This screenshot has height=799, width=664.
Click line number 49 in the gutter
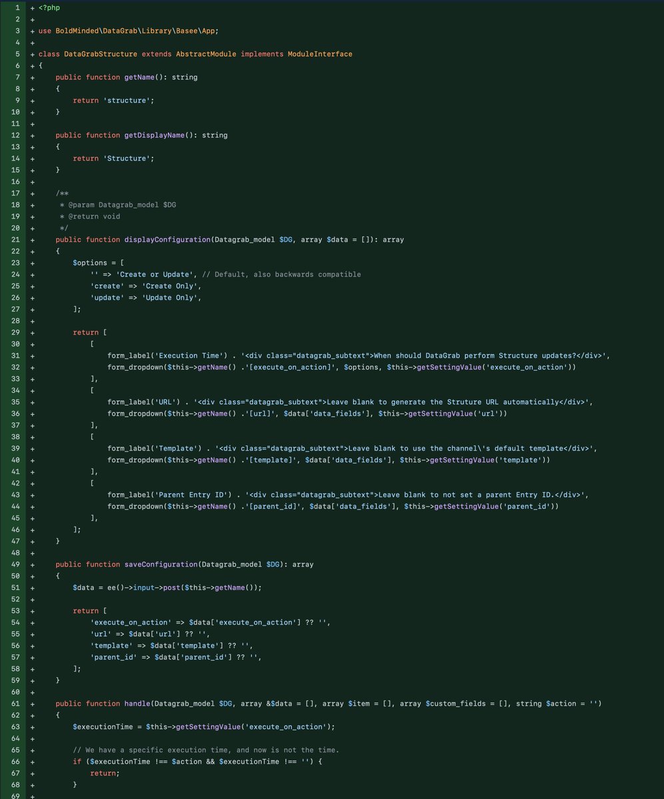tap(17, 565)
